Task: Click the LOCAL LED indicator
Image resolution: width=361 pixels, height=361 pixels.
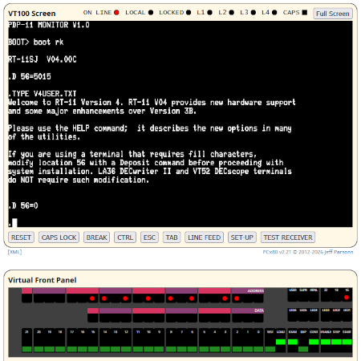Action: click(x=151, y=12)
